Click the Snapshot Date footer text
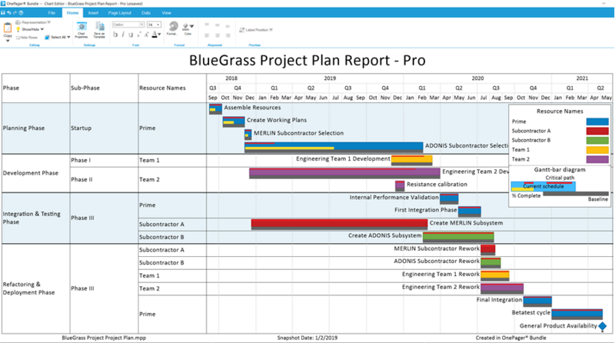Screen dimensions: 615x343 307,338
